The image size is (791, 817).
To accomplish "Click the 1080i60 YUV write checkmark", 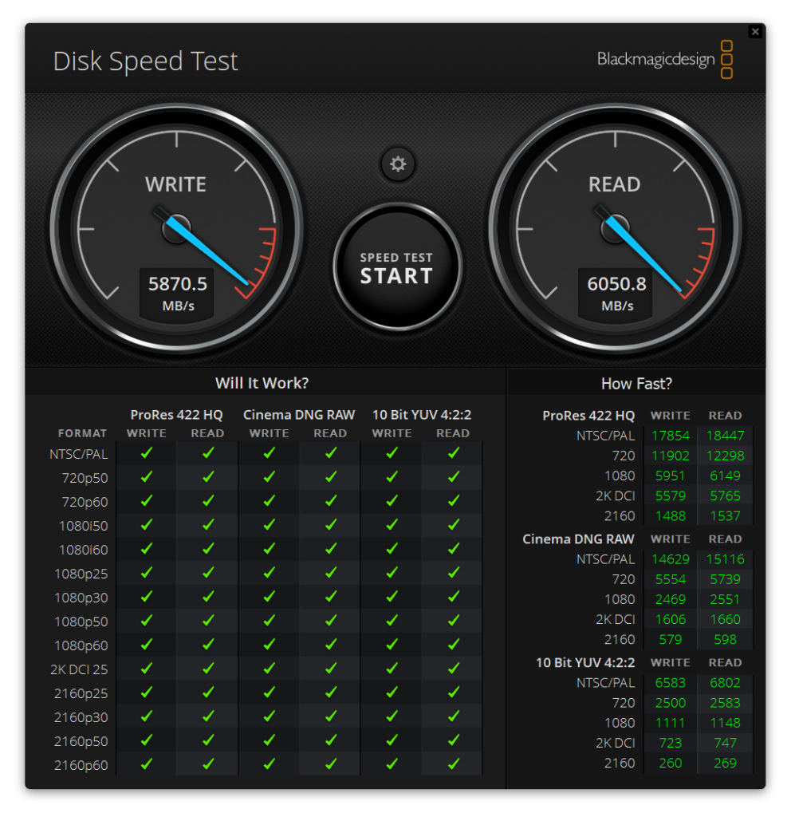I will click(x=392, y=549).
